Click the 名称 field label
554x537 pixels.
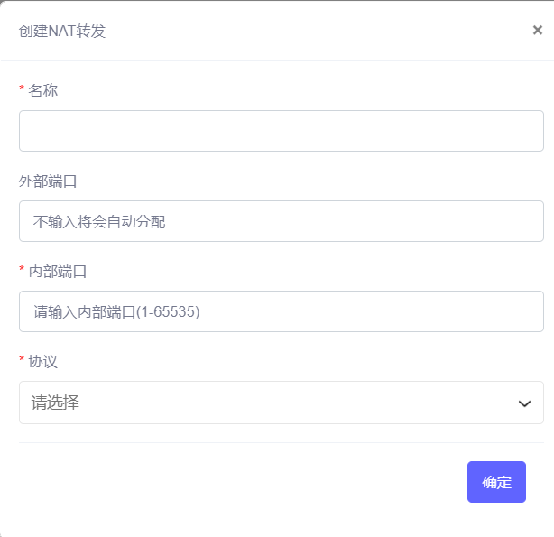[42, 90]
